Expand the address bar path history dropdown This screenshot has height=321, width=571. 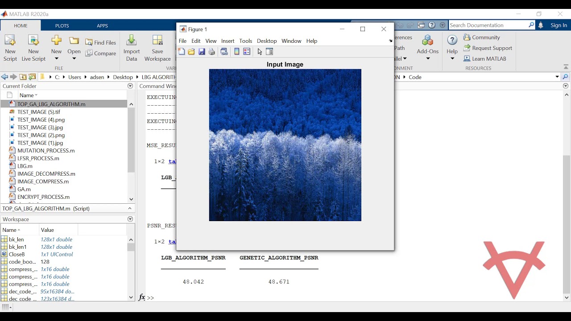(557, 77)
